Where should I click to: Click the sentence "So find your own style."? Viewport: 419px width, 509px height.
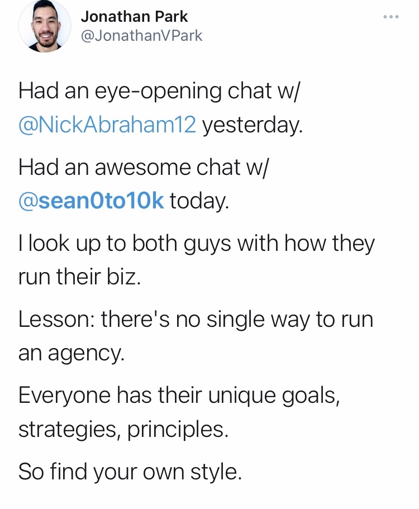[130, 472]
